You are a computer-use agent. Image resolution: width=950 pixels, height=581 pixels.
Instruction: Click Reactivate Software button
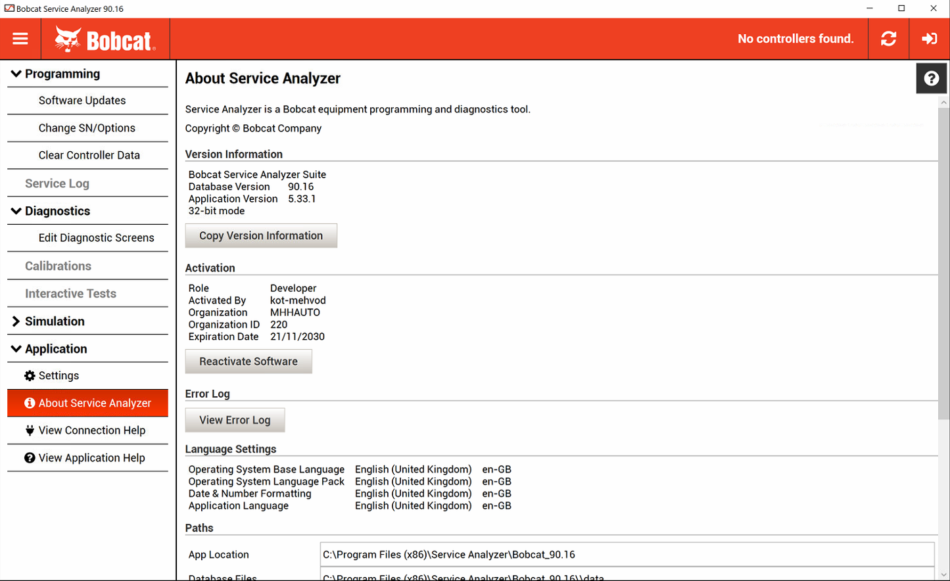tap(249, 361)
